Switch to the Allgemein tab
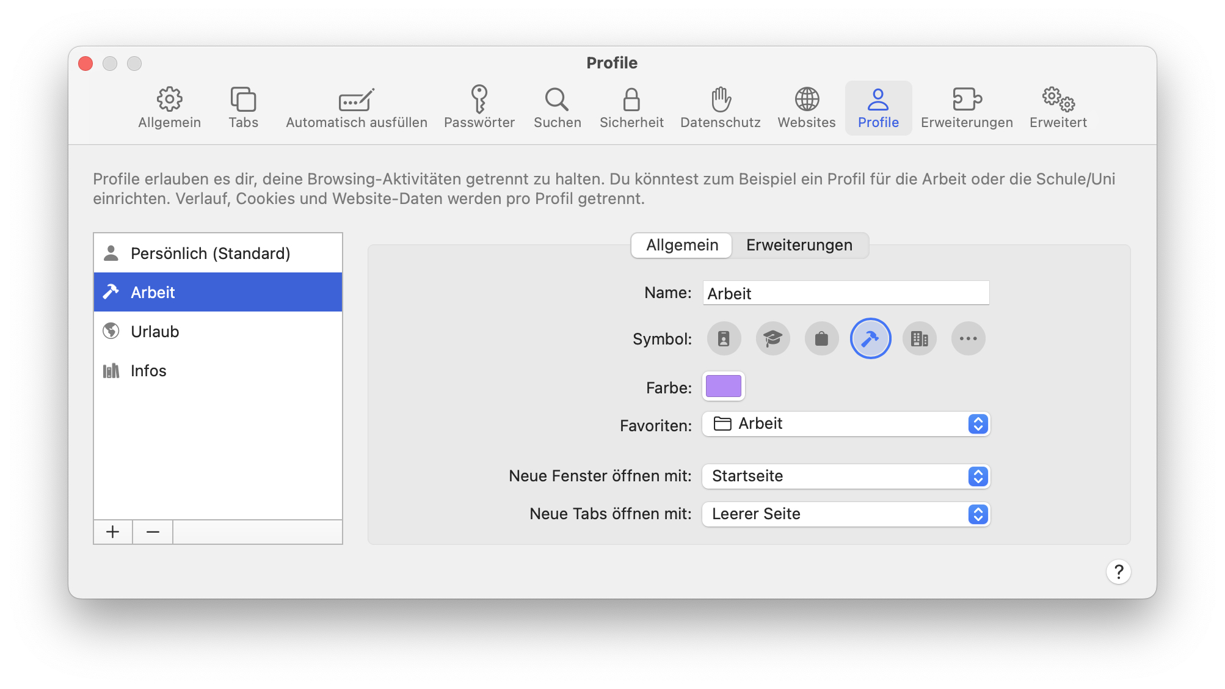This screenshot has width=1225, height=689. 682,245
